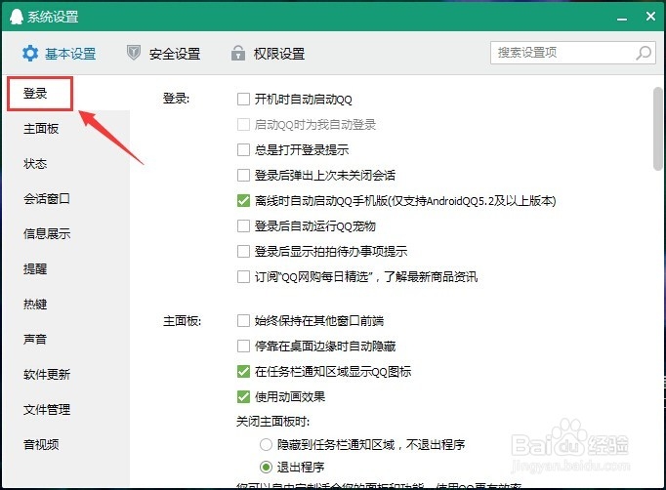
Task: Open 音视频 settings in sidebar
Action: click(41, 444)
